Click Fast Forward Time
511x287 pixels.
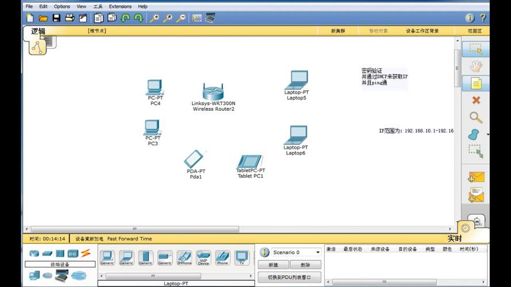coord(129,239)
